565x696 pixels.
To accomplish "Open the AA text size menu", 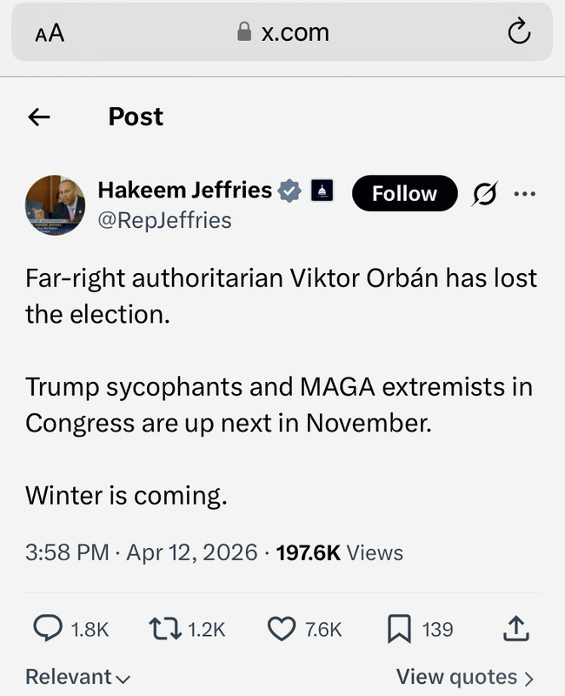I will tap(50, 33).
